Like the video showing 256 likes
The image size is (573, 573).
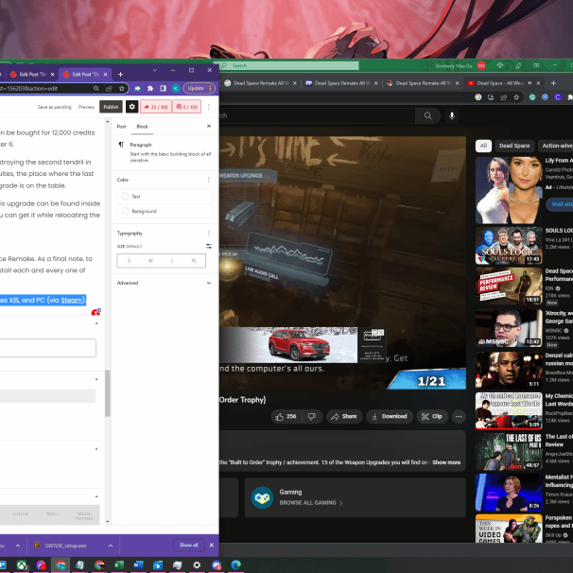pyautogui.click(x=286, y=416)
